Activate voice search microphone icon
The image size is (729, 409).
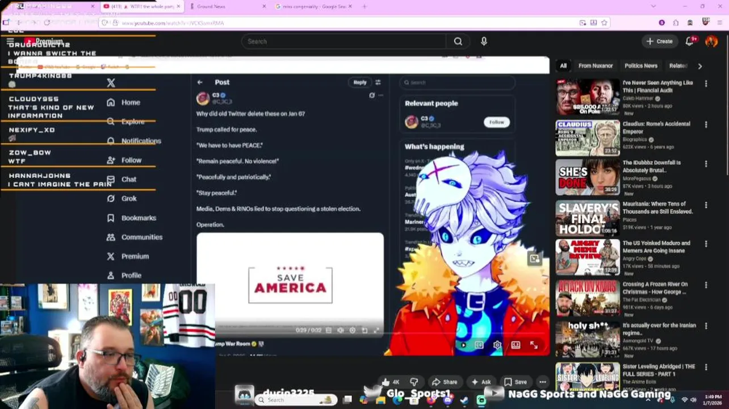click(484, 41)
